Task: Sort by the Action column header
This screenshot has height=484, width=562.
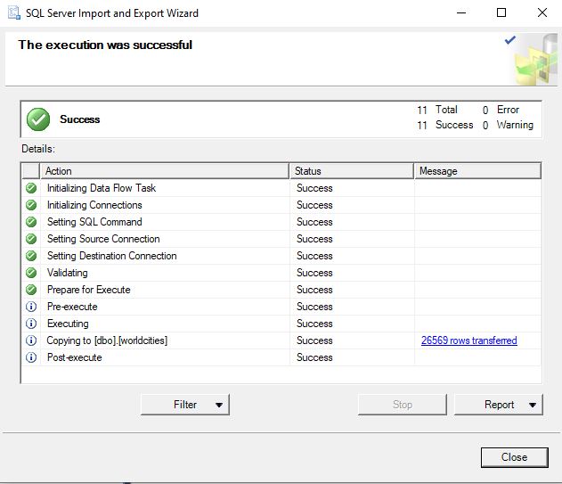Action: click(165, 170)
